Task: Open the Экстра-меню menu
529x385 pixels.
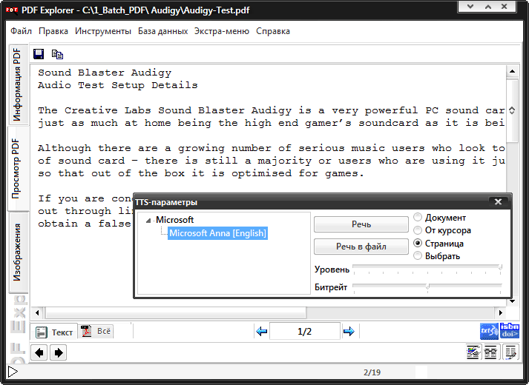Action: [x=222, y=31]
